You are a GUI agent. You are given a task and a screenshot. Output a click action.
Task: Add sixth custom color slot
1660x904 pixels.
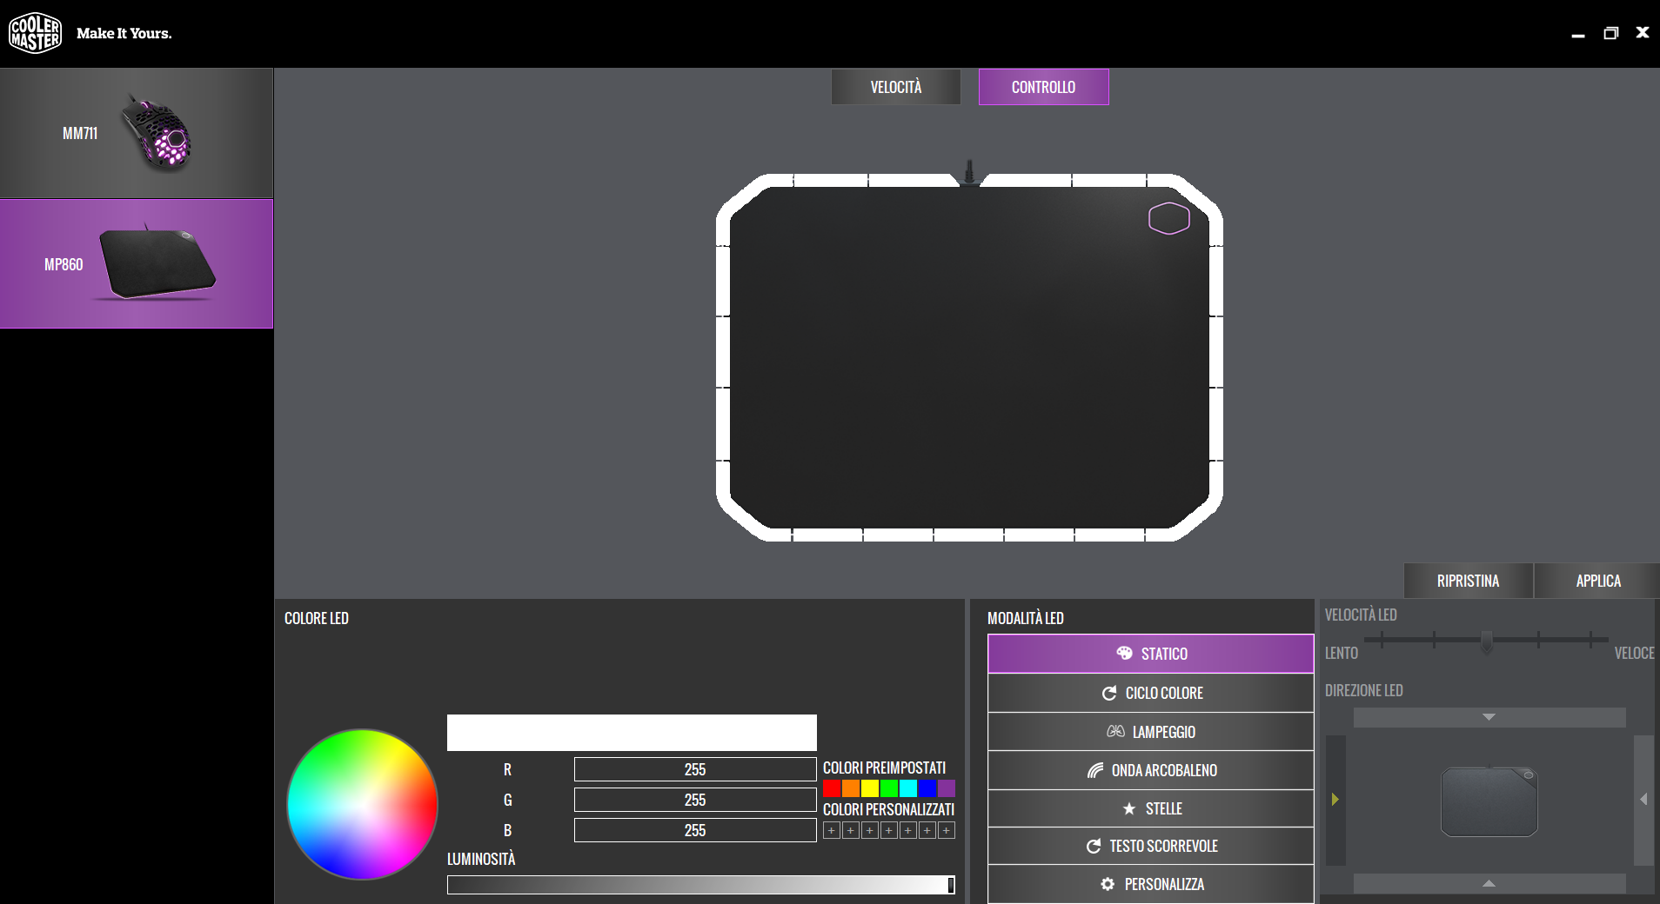point(927,830)
